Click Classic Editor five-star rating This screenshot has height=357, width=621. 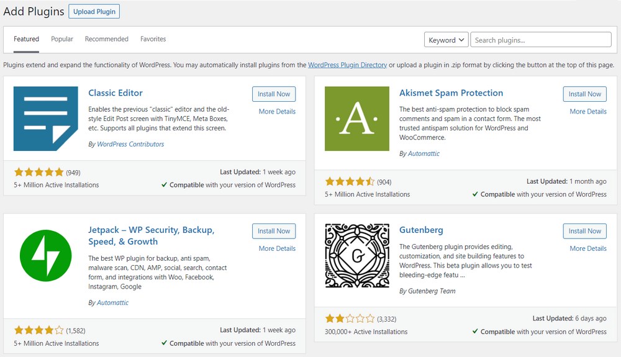[x=39, y=172]
